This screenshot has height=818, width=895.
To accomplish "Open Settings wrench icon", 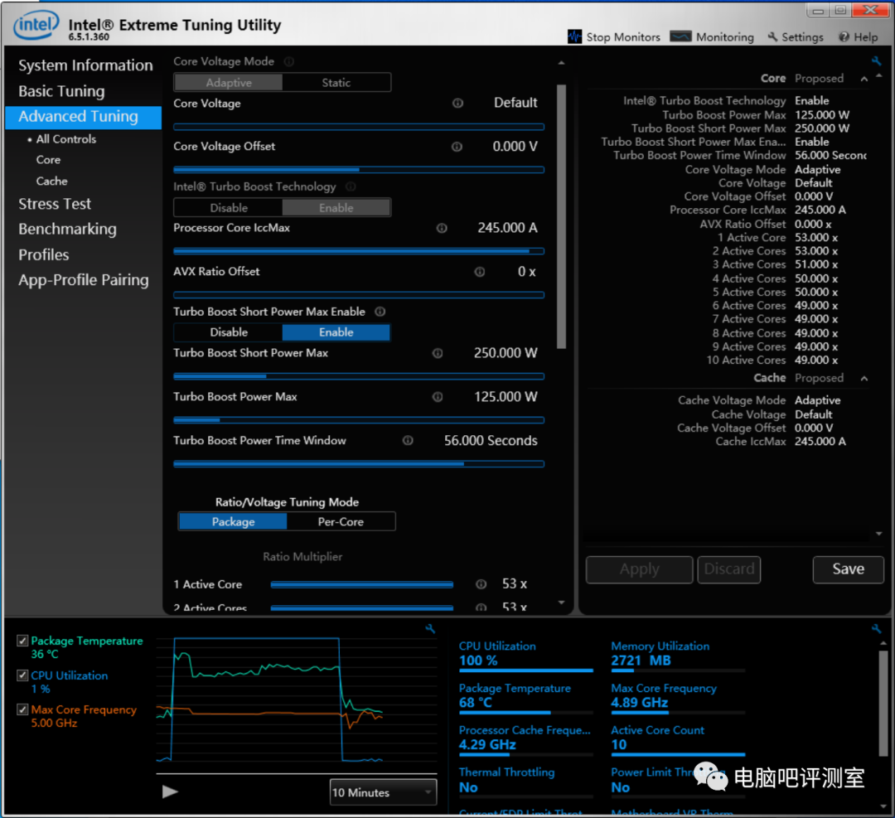I will pos(772,37).
